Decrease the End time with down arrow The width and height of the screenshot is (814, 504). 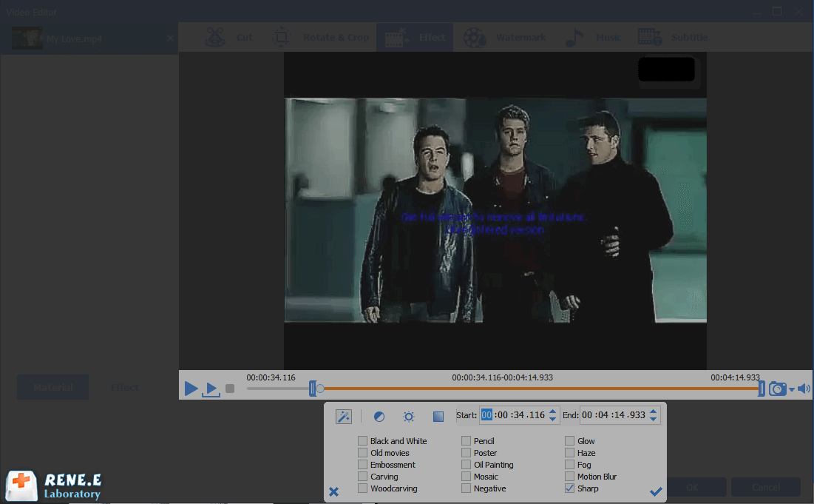tap(654, 419)
